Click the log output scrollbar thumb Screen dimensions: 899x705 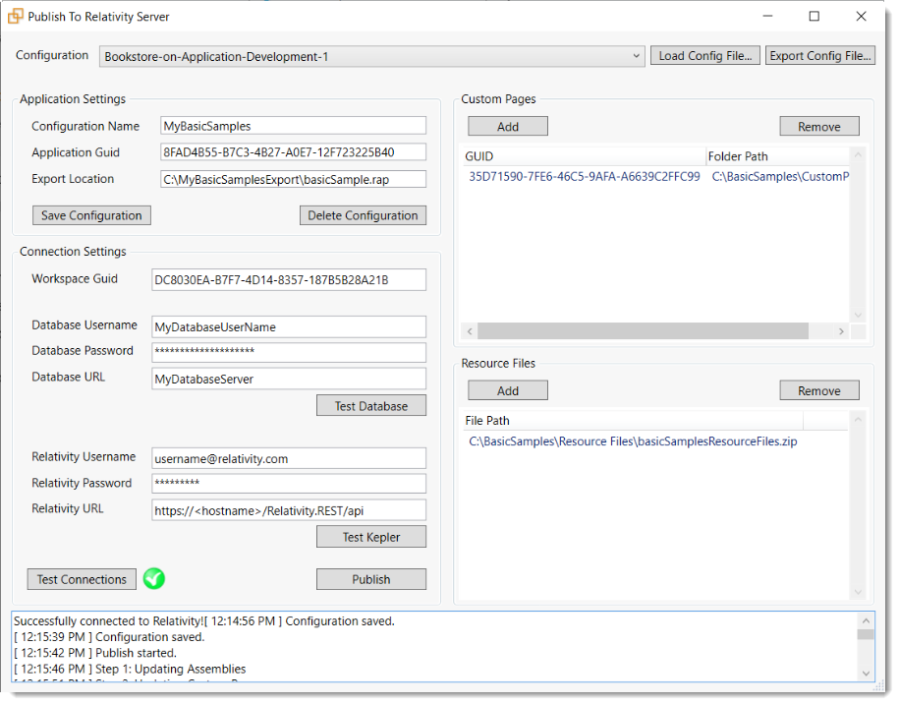(x=866, y=634)
